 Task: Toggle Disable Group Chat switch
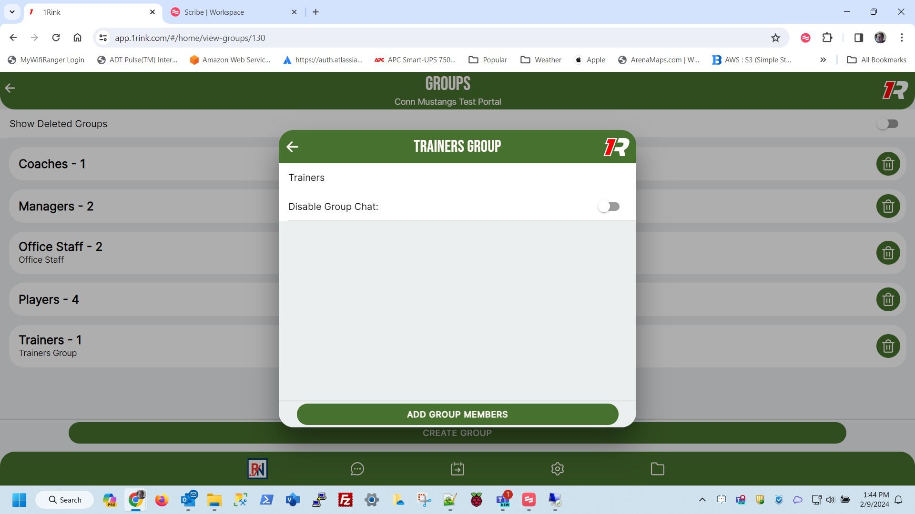[609, 207]
